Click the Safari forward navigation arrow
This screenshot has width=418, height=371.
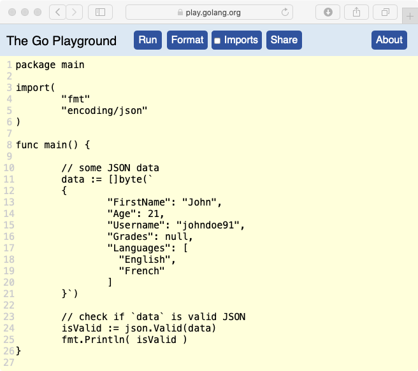pyautogui.click(x=75, y=12)
